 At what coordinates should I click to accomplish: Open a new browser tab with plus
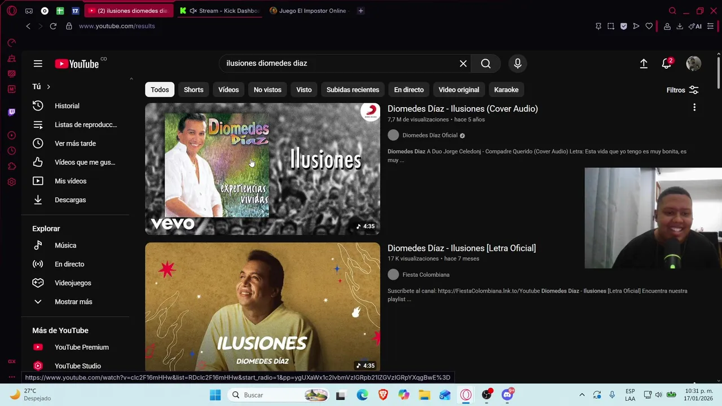[x=361, y=11]
